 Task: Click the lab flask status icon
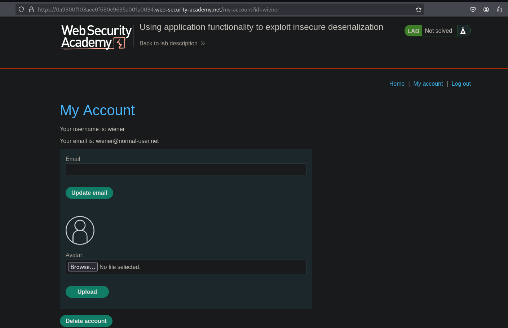[x=463, y=31]
